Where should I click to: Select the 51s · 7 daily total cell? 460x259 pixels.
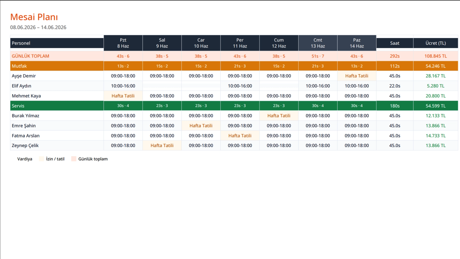[318, 56]
